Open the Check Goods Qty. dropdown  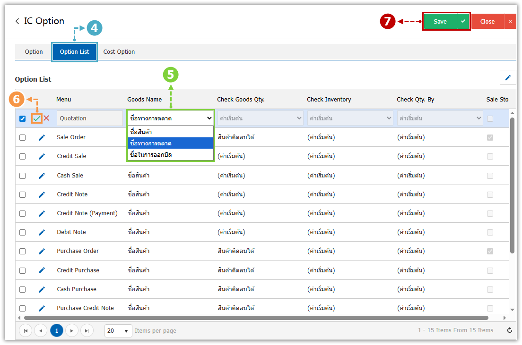pos(260,118)
